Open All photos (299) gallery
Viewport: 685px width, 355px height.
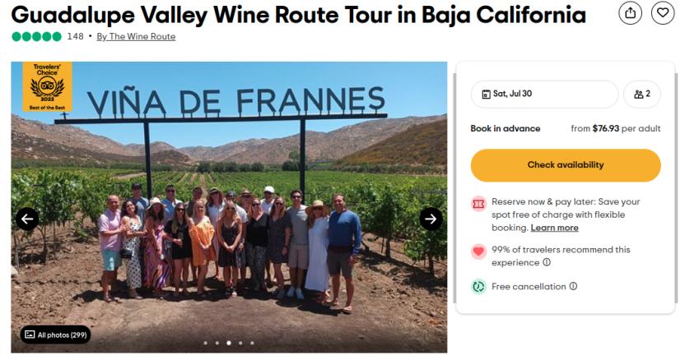click(x=55, y=334)
